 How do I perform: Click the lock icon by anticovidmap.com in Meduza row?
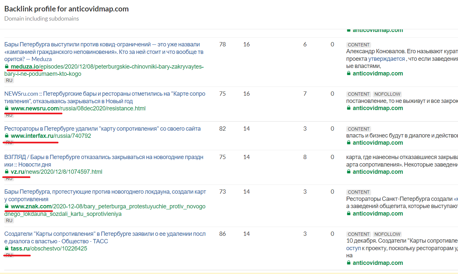[x=349, y=73]
